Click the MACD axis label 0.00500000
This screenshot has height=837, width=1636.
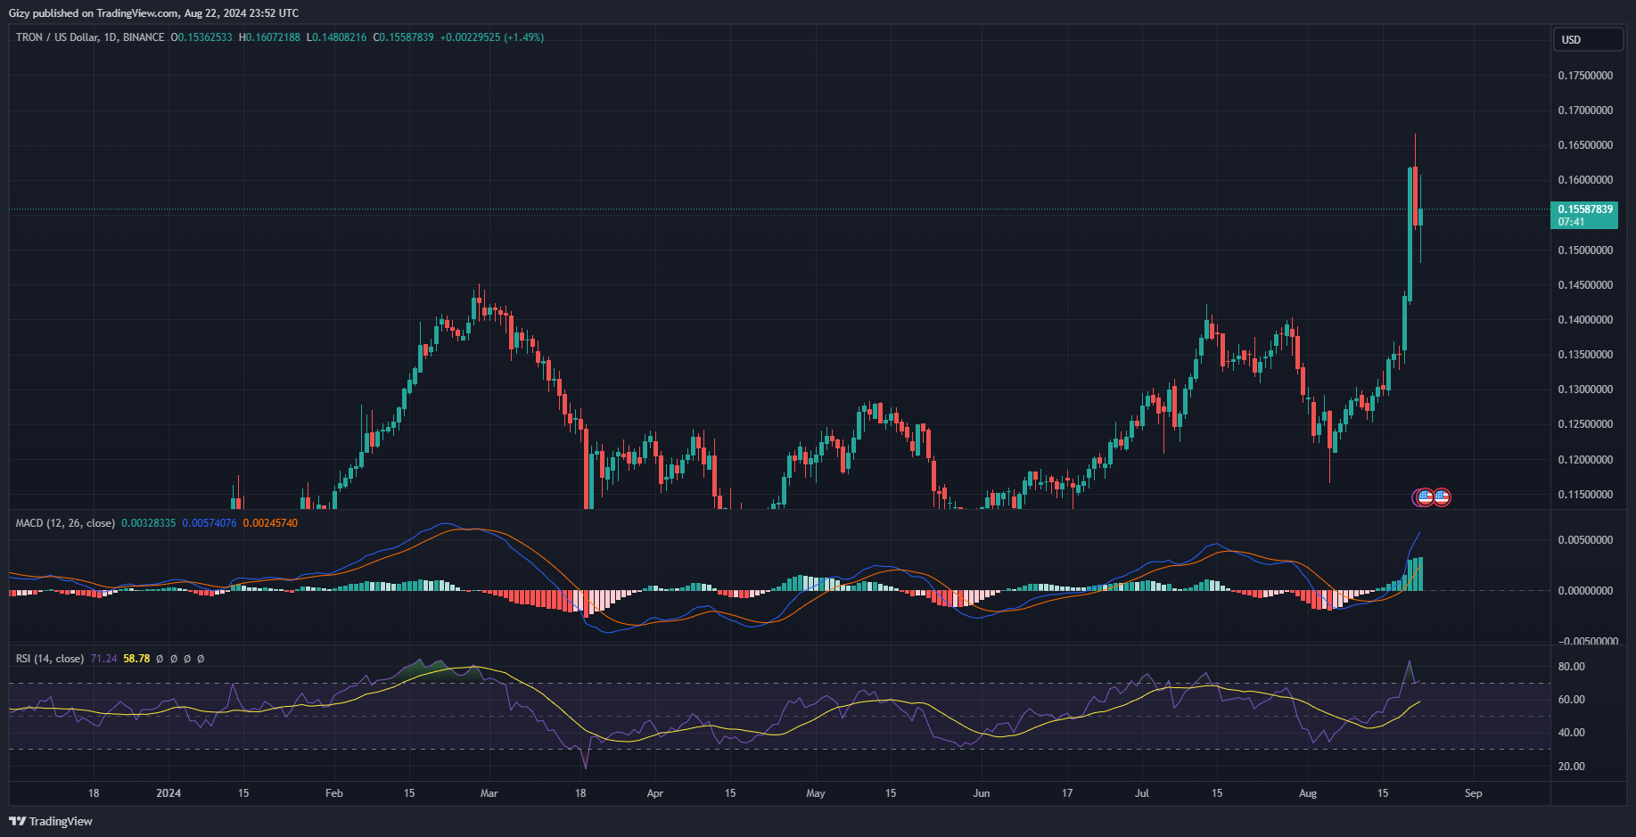click(x=1585, y=540)
